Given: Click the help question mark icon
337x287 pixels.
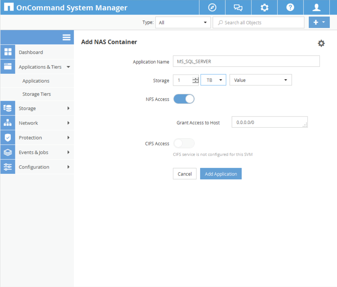Looking at the screenshot, I should 290,7.
